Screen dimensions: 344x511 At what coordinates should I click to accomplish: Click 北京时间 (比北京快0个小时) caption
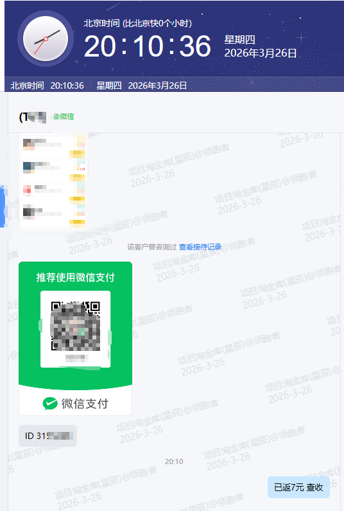(138, 23)
